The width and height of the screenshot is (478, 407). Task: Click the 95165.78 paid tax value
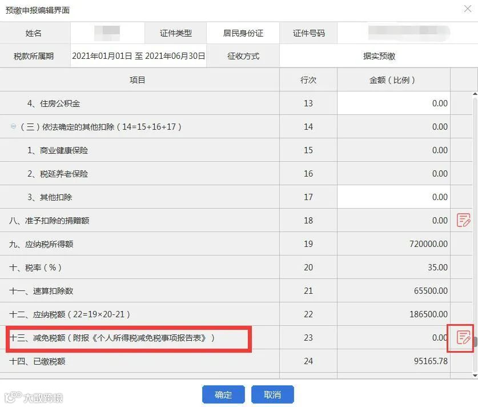431,361
